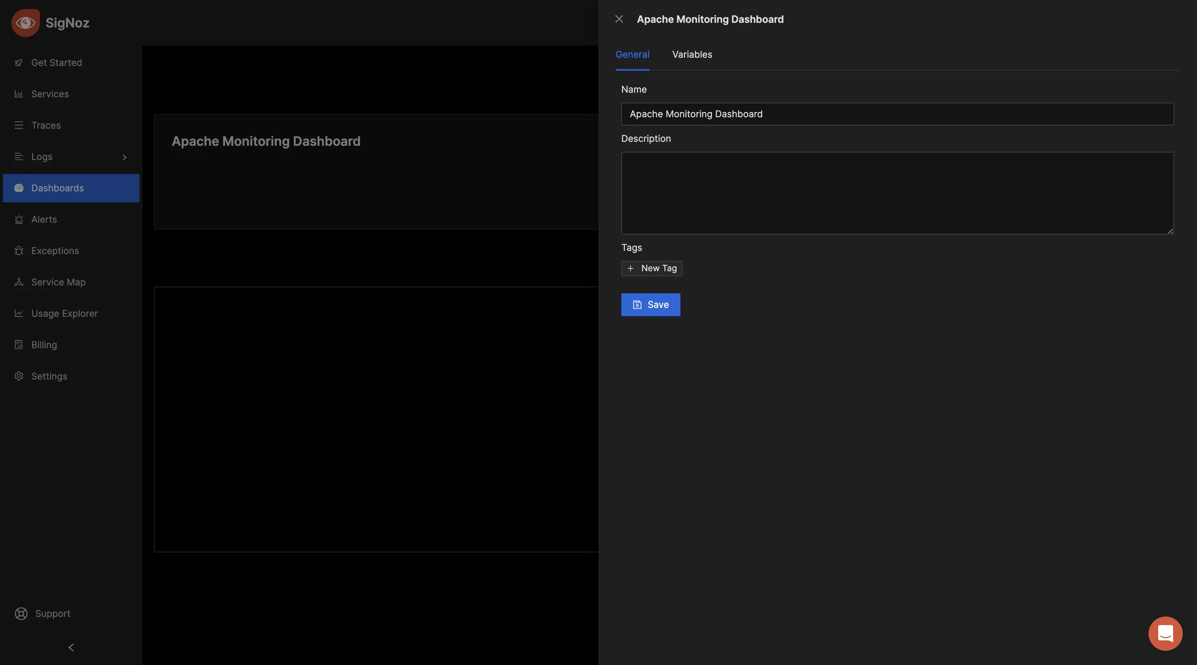
Task: Save the dashboard settings
Action: point(651,304)
